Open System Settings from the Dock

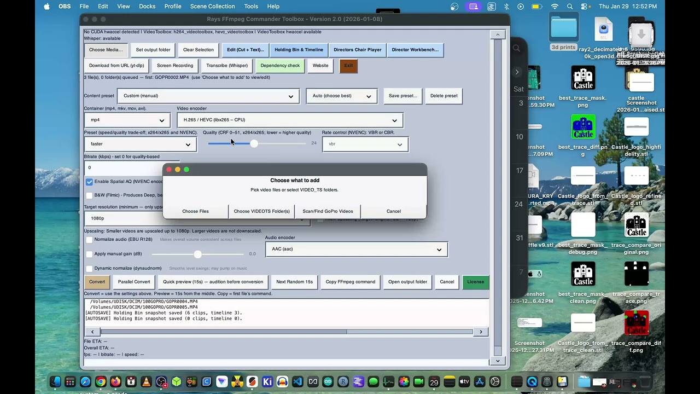pyautogui.click(x=495, y=381)
